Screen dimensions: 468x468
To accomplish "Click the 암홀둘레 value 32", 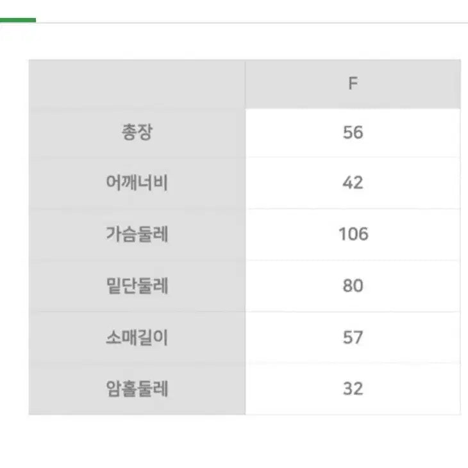I will click(353, 389).
